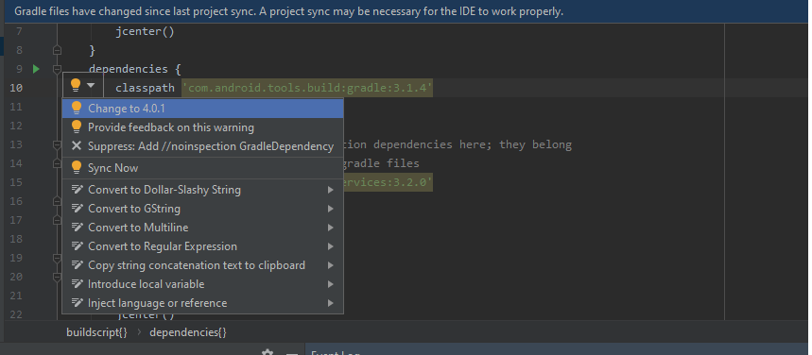Expand submenu arrow for Copy string concatenation

click(x=331, y=265)
